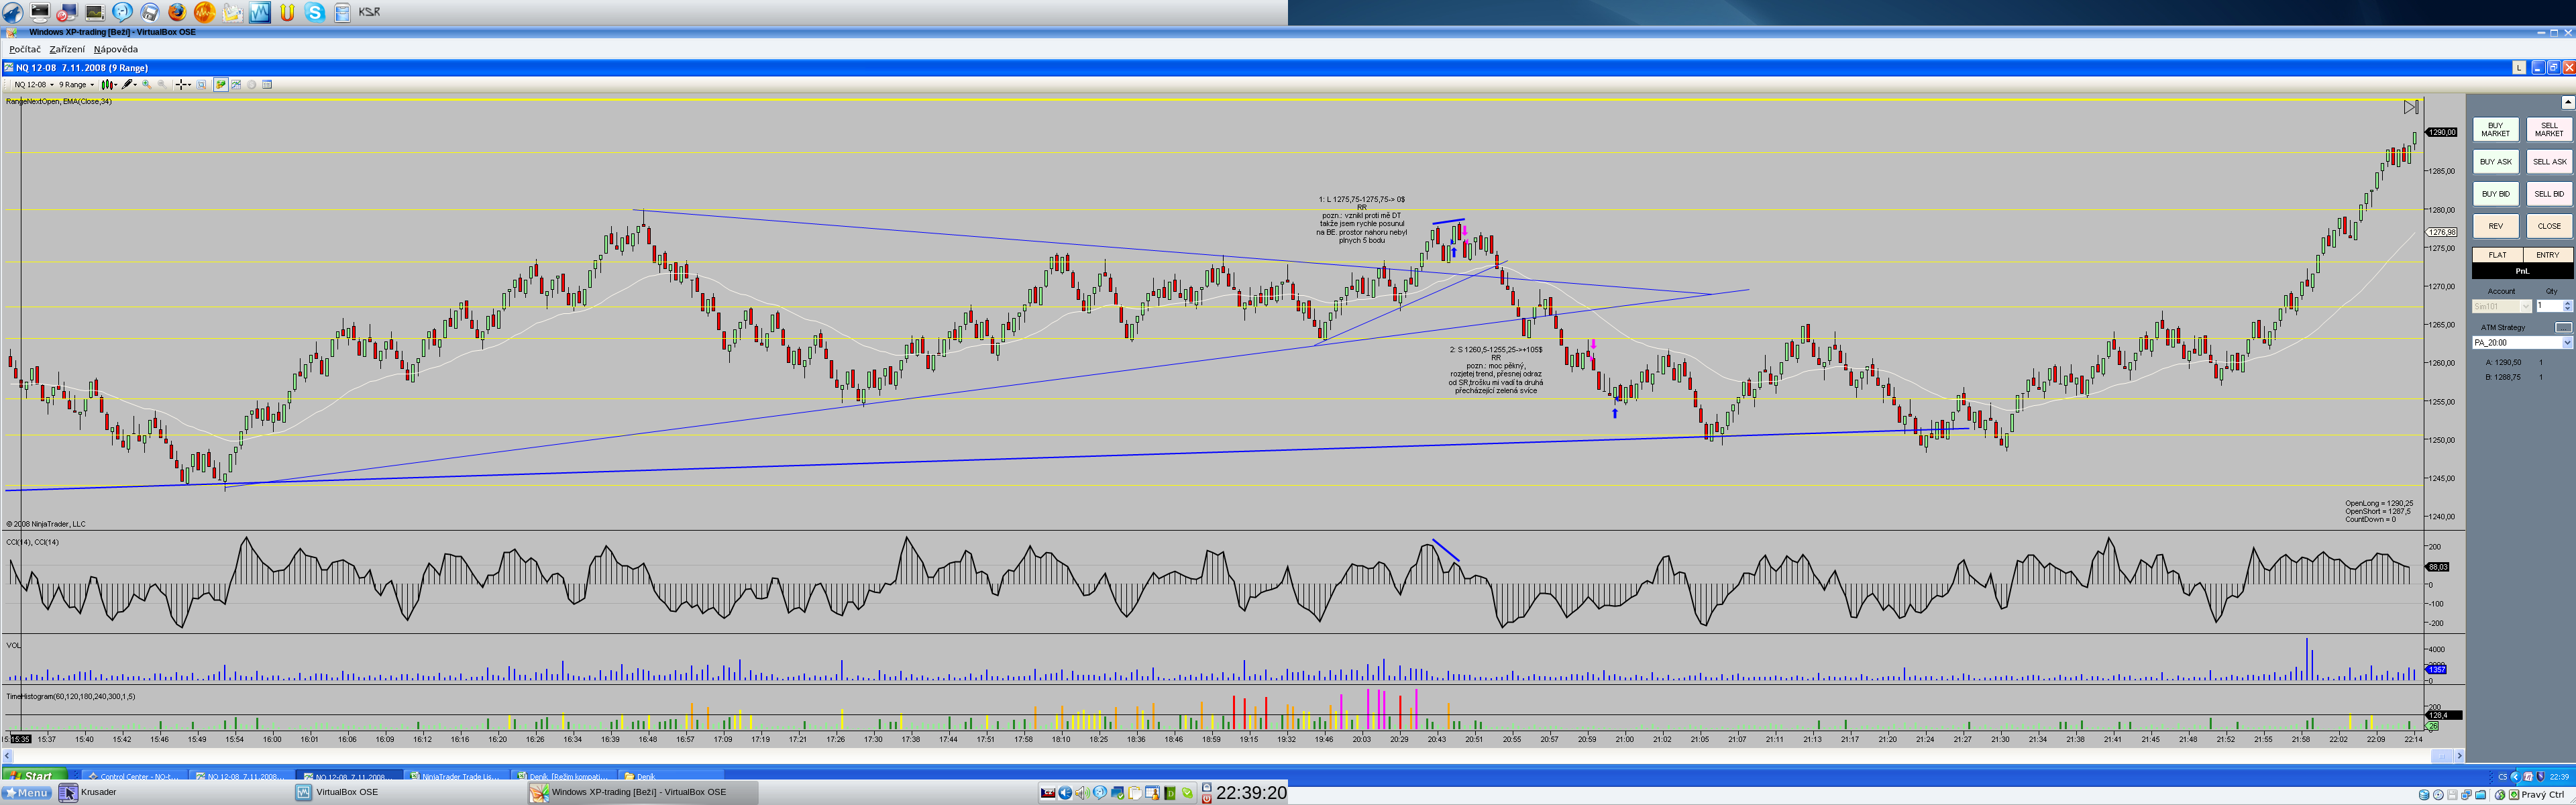Select the crosshair cursor tool

[181, 85]
